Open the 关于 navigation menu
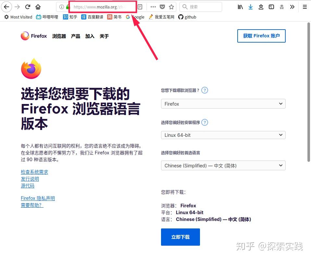This screenshot has width=311, height=259. pos(104,36)
